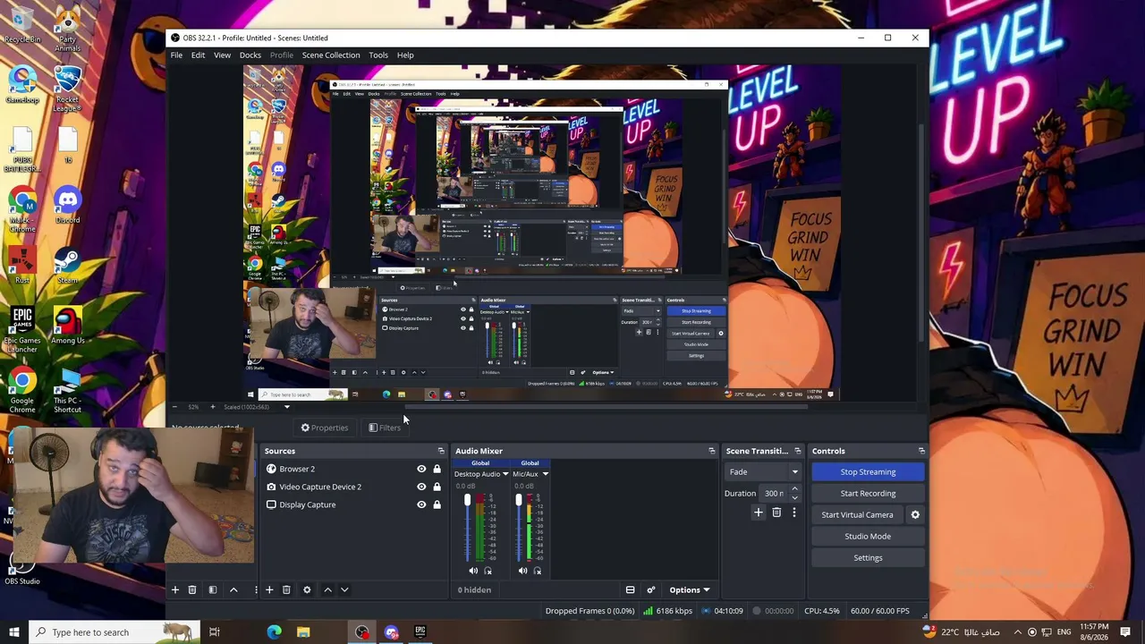Click Stop Streaming button
This screenshot has height=644, width=1145.
(x=868, y=471)
